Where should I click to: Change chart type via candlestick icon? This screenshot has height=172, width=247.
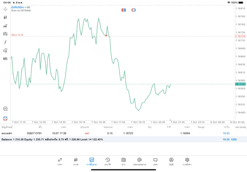pyautogui.click(x=5, y=17)
